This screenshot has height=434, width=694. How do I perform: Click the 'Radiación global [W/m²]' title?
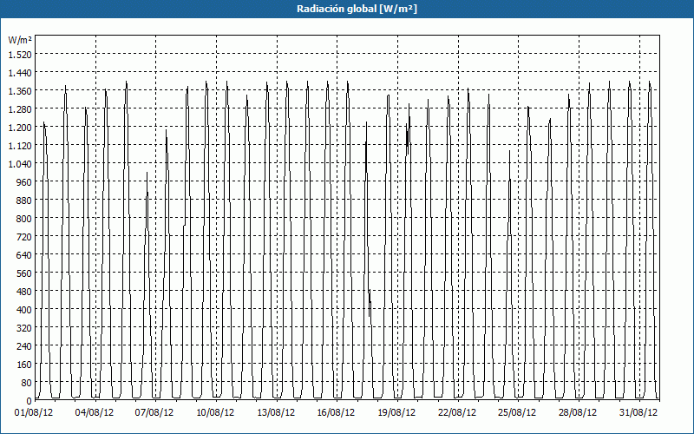357,9
